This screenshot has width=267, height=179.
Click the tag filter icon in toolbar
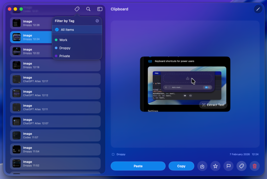point(77,9)
